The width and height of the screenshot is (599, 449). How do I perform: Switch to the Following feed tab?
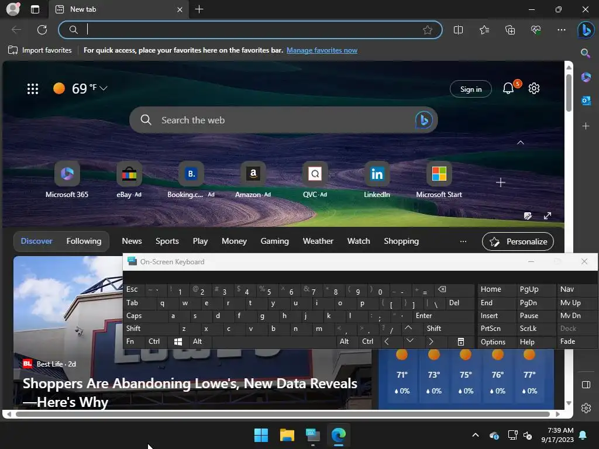[x=84, y=241]
